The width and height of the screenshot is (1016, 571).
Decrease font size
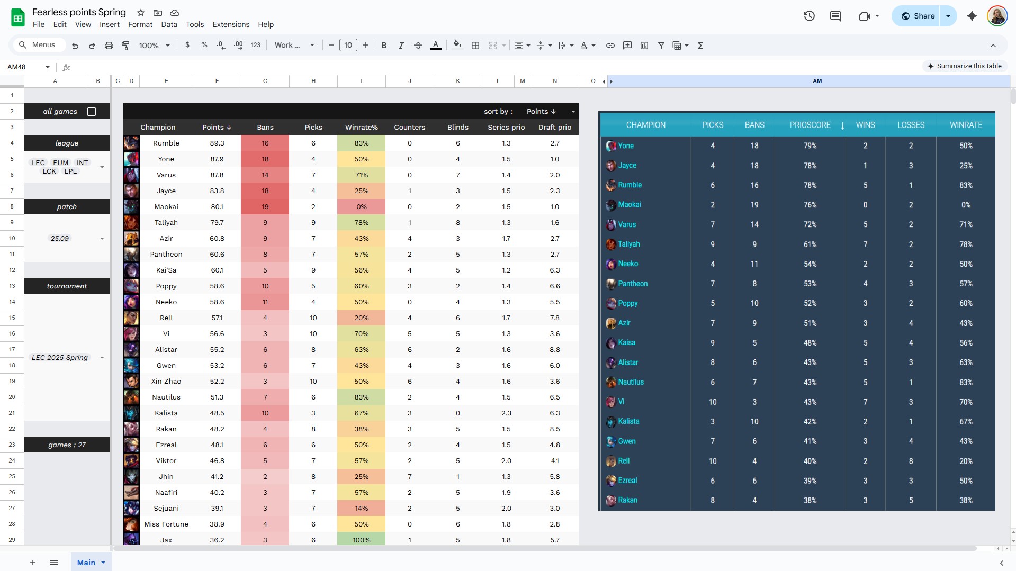pos(331,46)
